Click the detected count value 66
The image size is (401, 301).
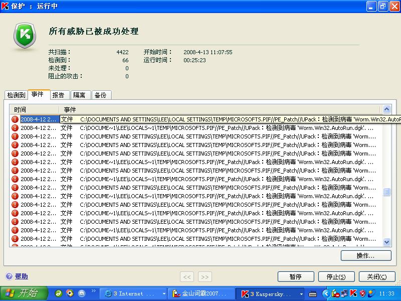(125, 60)
